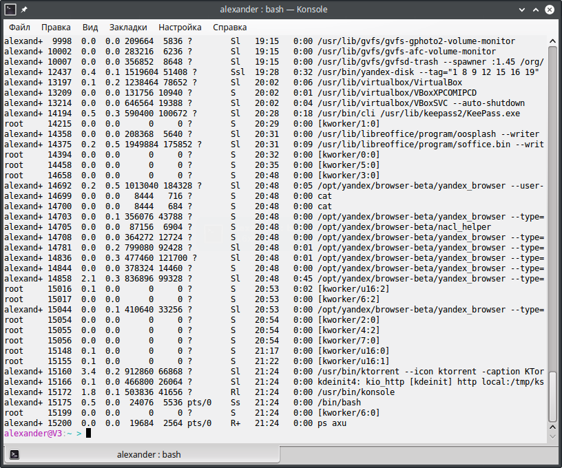Click the upper scrollbar track area

click(553, 206)
